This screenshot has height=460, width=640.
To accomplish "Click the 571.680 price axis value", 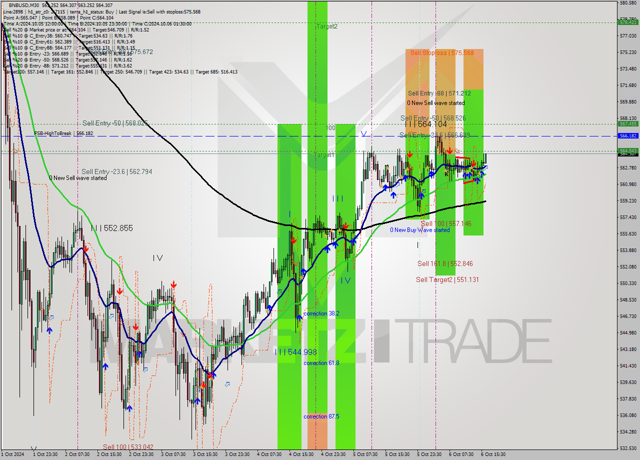I will pos(628,85).
